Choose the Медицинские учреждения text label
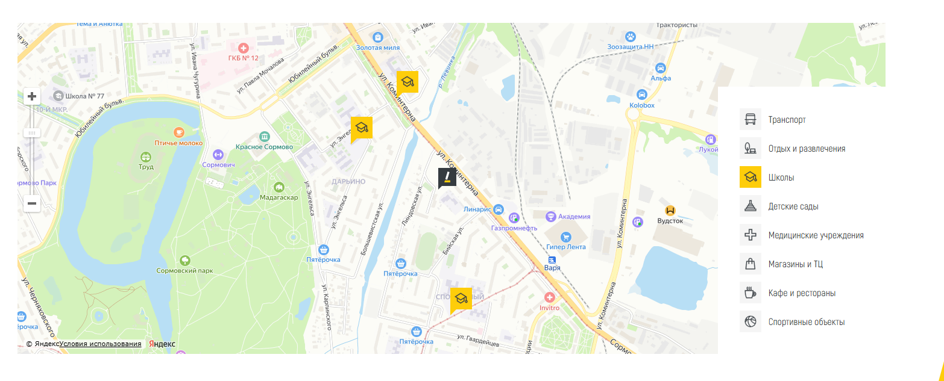 coord(816,235)
